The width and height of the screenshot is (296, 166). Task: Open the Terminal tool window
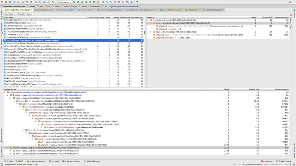54,161
